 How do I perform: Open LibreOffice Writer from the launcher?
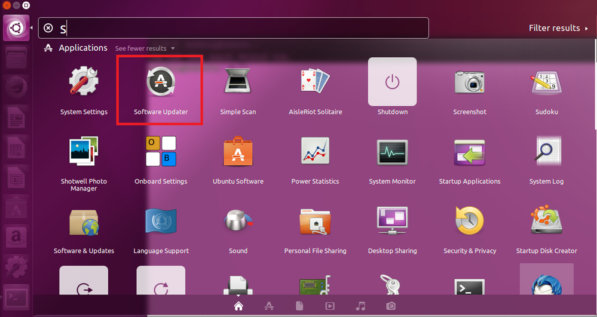pyautogui.click(x=16, y=118)
